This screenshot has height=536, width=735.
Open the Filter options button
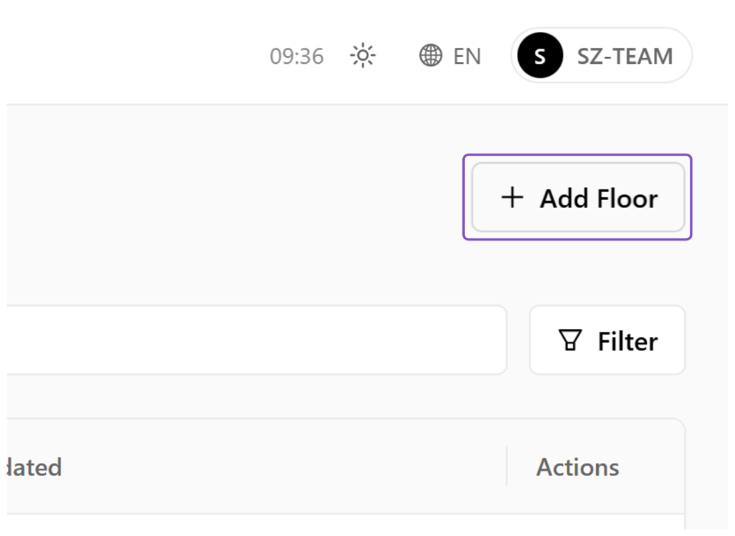pyautogui.click(x=607, y=340)
